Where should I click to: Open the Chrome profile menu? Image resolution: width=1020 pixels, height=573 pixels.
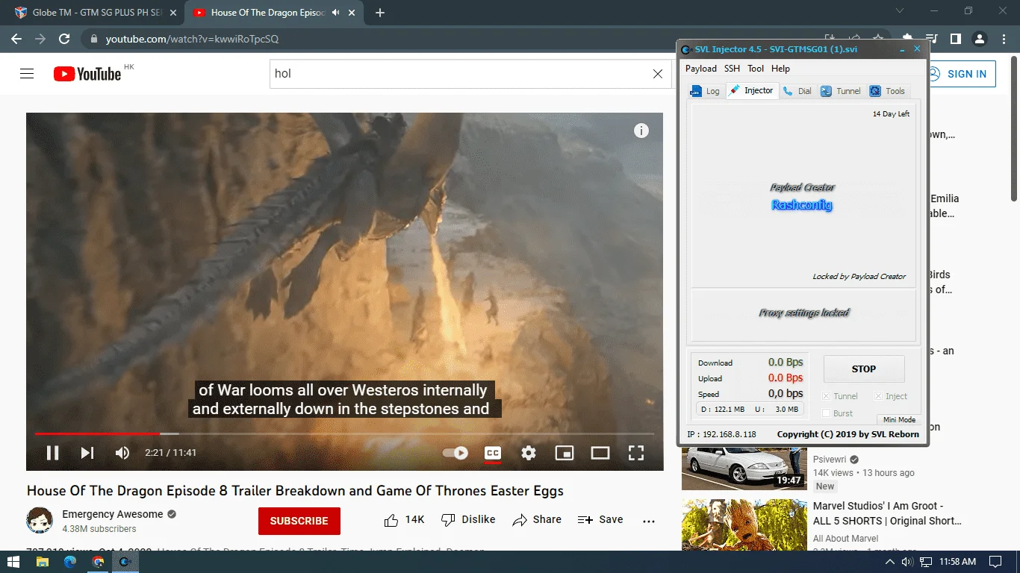coord(980,39)
